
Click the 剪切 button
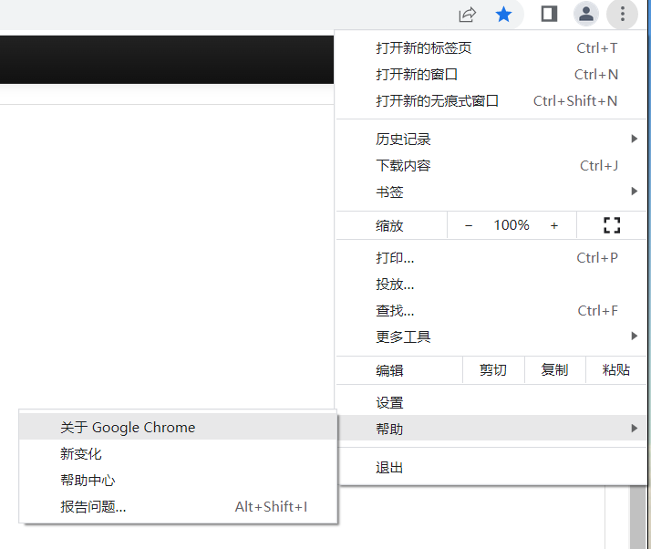pyautogui.click(x=493, y=370)
